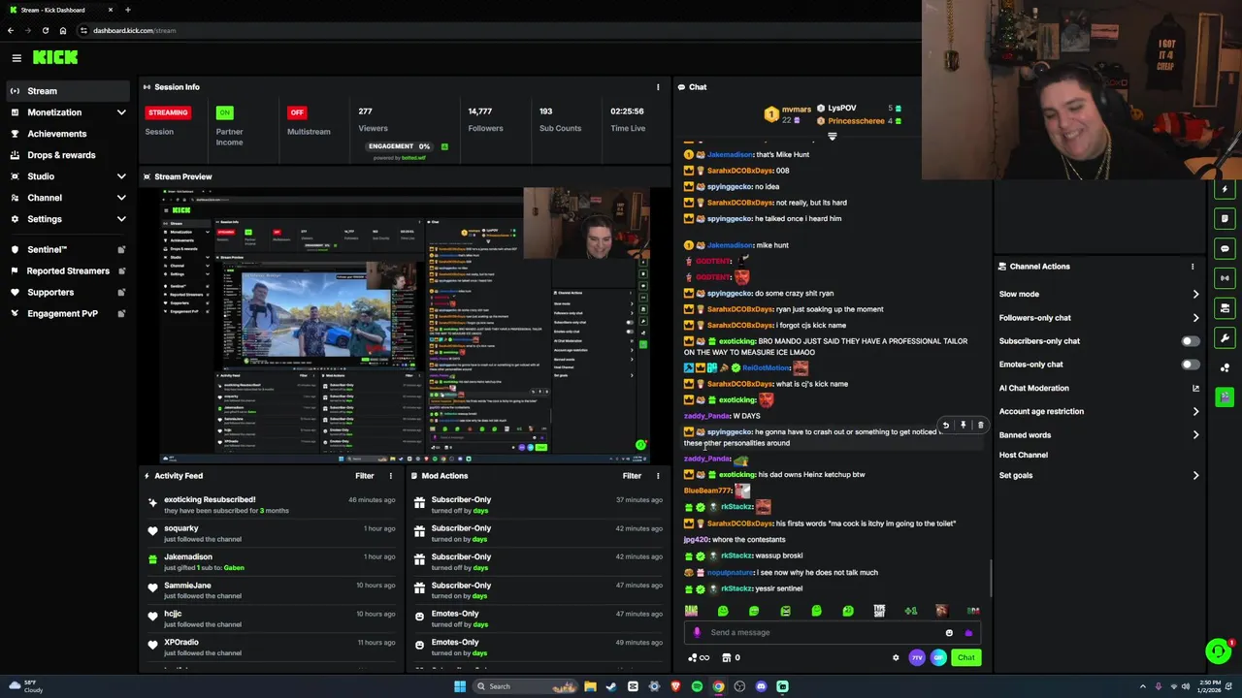
Task: Open Followers-only chat options chevron
Action: pos(1195,318)
